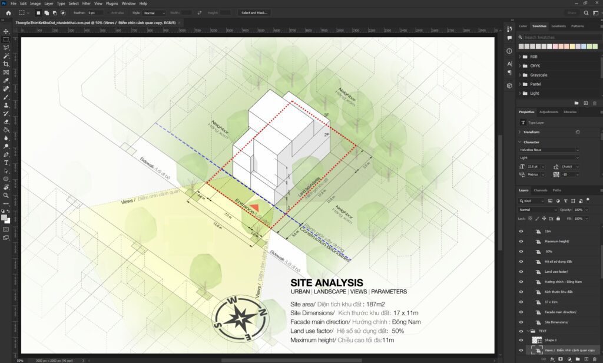Switch to the Channels tab

click(540, 190)
